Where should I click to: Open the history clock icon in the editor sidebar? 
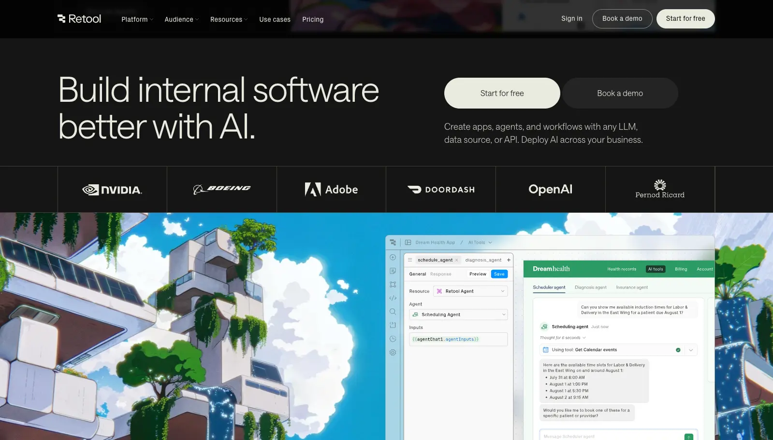[x=393, y=339]
